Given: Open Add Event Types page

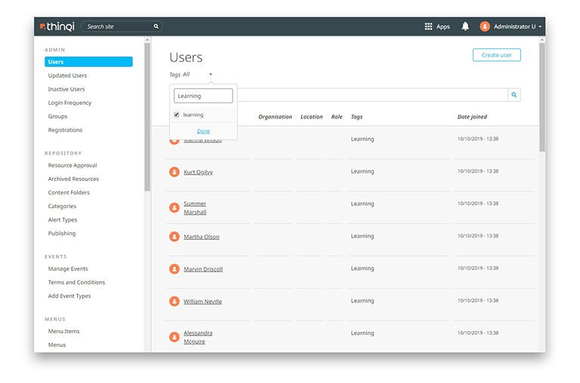Looking at the screenshot, I should click(69, 296).
